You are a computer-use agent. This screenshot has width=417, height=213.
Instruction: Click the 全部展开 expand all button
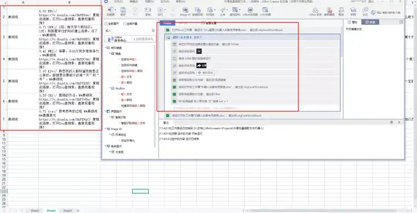point(112,24)
